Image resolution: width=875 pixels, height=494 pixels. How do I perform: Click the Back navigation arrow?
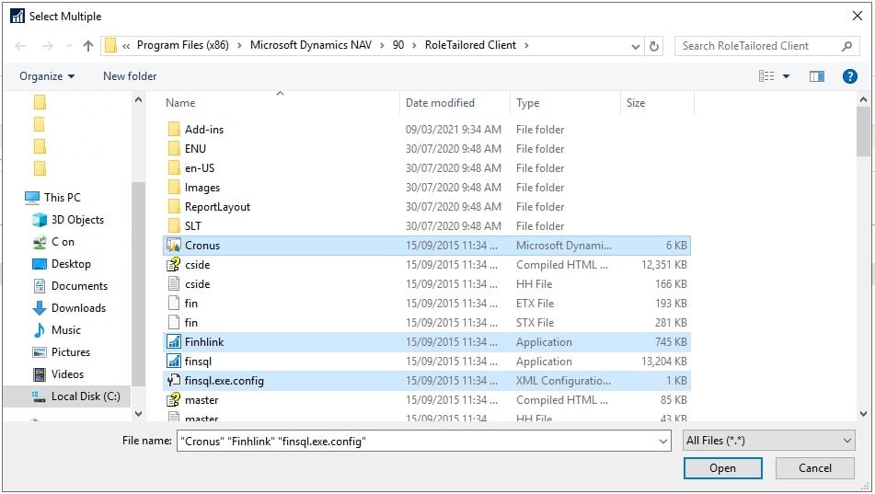click(20, 46)
